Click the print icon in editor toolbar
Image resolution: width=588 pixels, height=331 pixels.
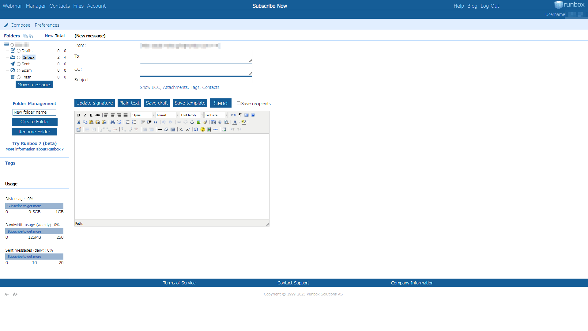(224, 130)
